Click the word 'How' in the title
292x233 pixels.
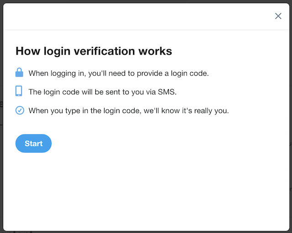pyautogui.click(x=26, y=51)
